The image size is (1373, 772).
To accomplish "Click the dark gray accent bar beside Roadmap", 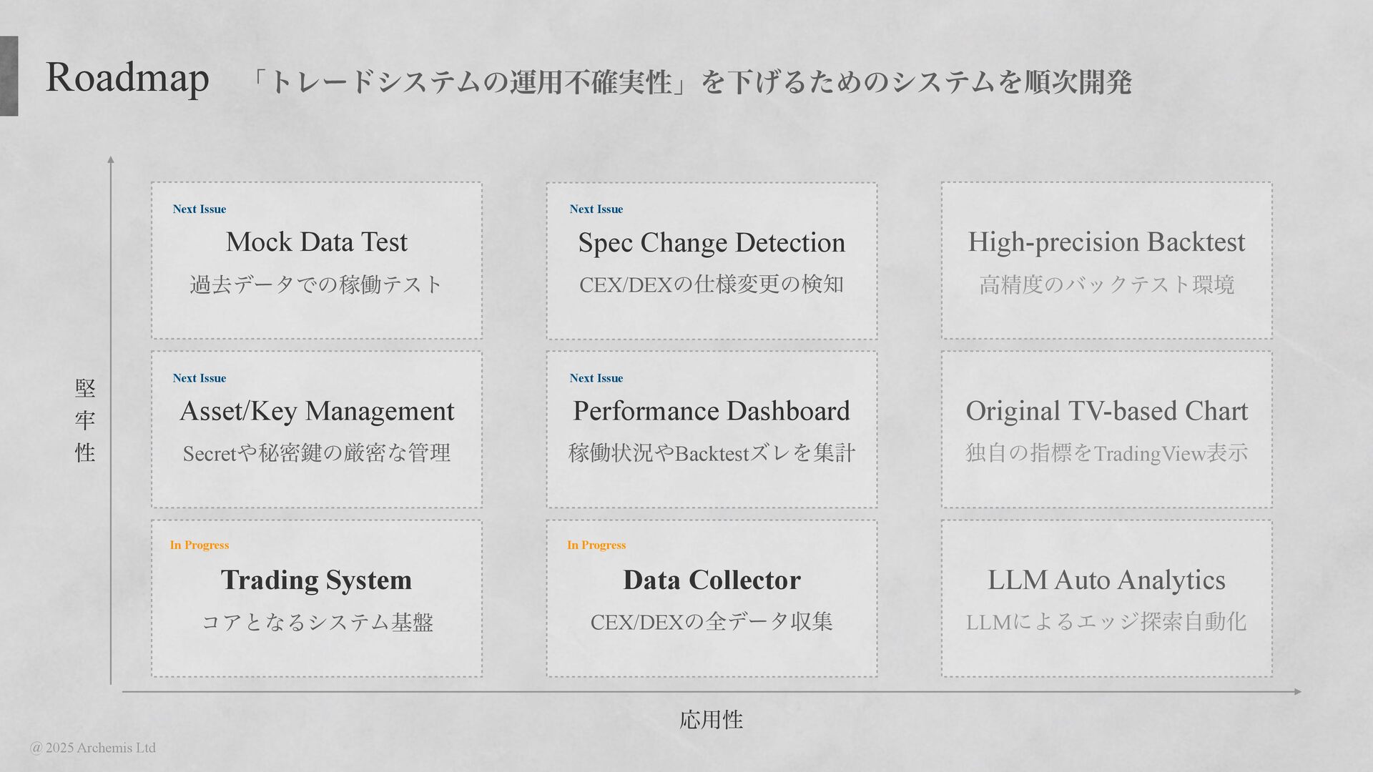I will [x=9, y=76].
